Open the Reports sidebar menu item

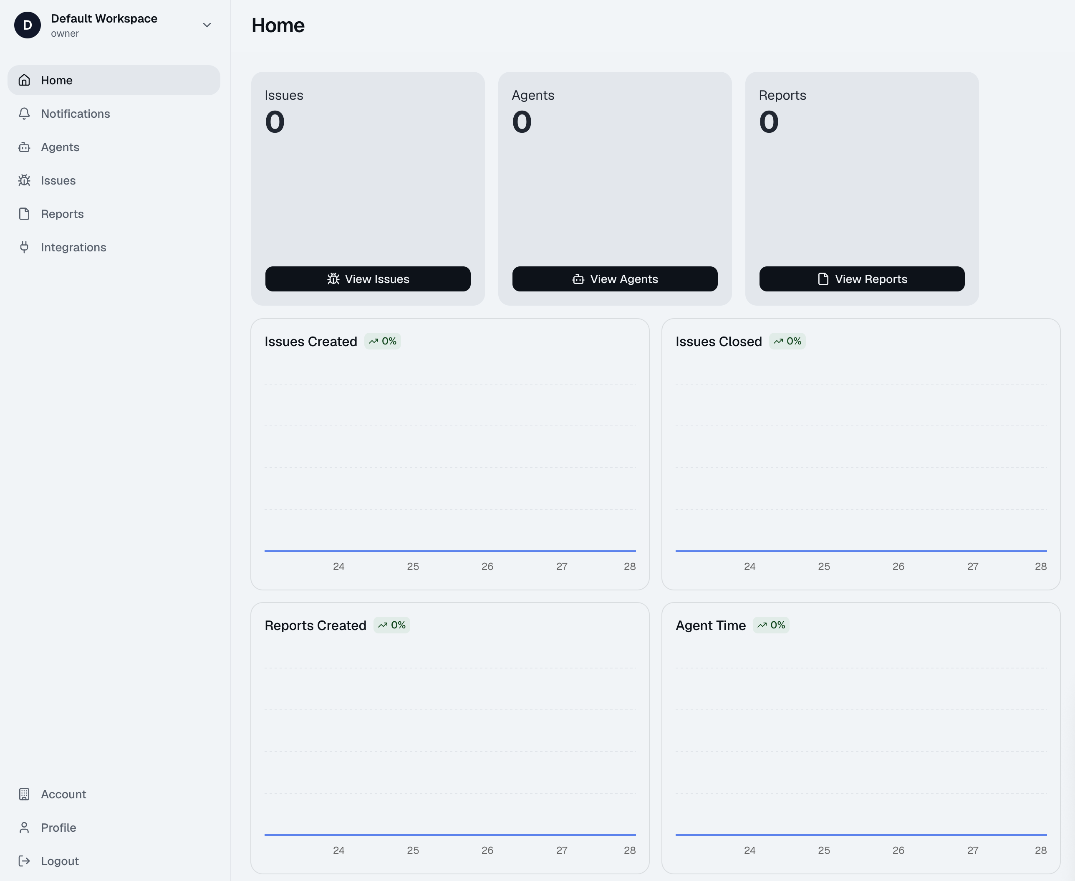coord(114,214)
